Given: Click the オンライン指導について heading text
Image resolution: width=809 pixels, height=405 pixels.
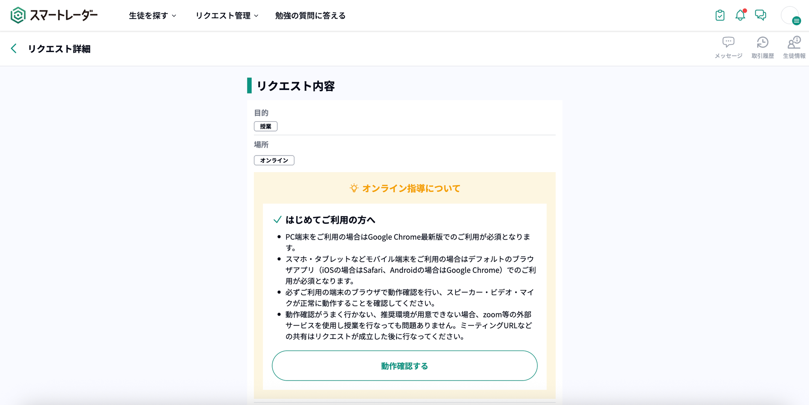Looking at the screenshot, I should [411, 189].
